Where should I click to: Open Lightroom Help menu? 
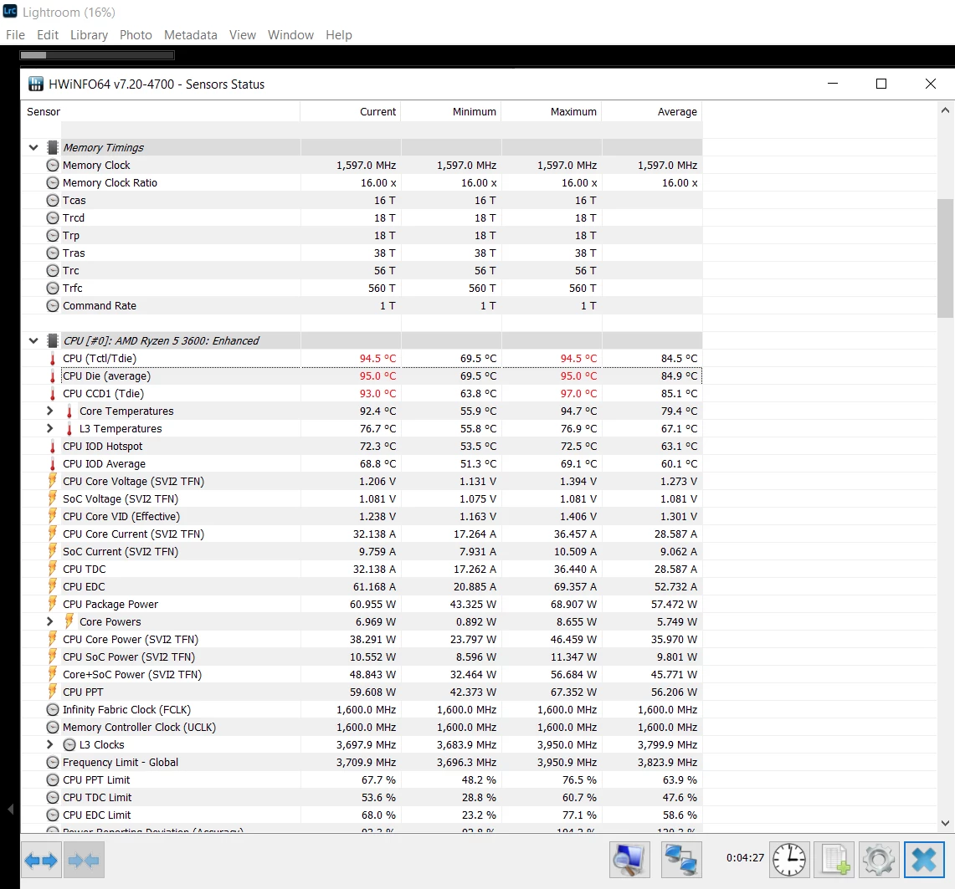(339, 34)
